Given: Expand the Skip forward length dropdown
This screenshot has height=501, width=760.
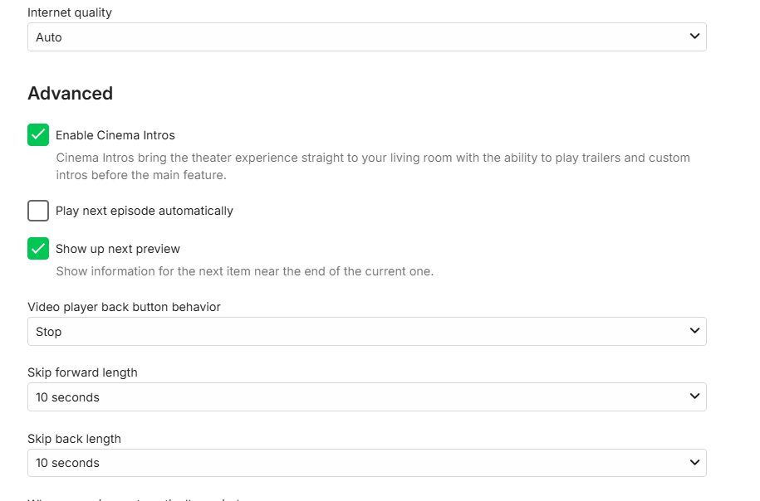Looking at the screenshot, I should coord(365,397).
